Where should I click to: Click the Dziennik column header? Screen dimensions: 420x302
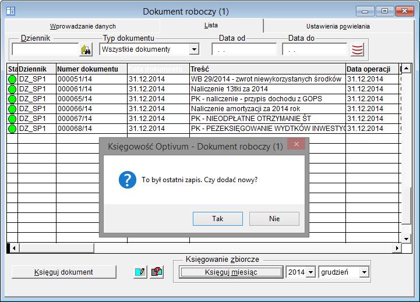click(x=37, y=69)
